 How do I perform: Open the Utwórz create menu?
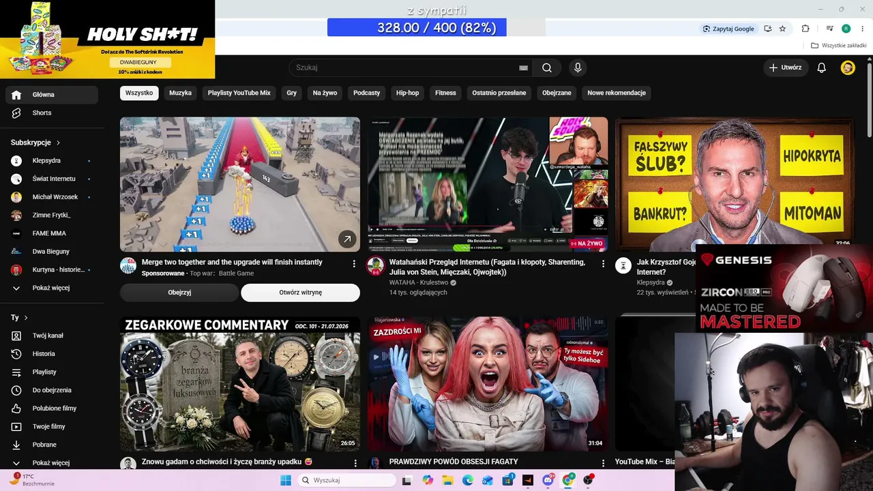[785, 68]
